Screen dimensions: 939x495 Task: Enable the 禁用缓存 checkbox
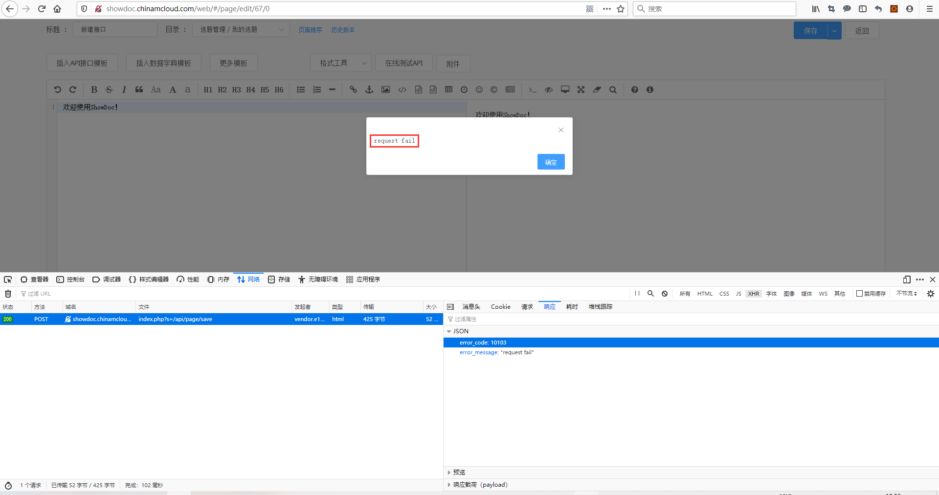point(859,294)
